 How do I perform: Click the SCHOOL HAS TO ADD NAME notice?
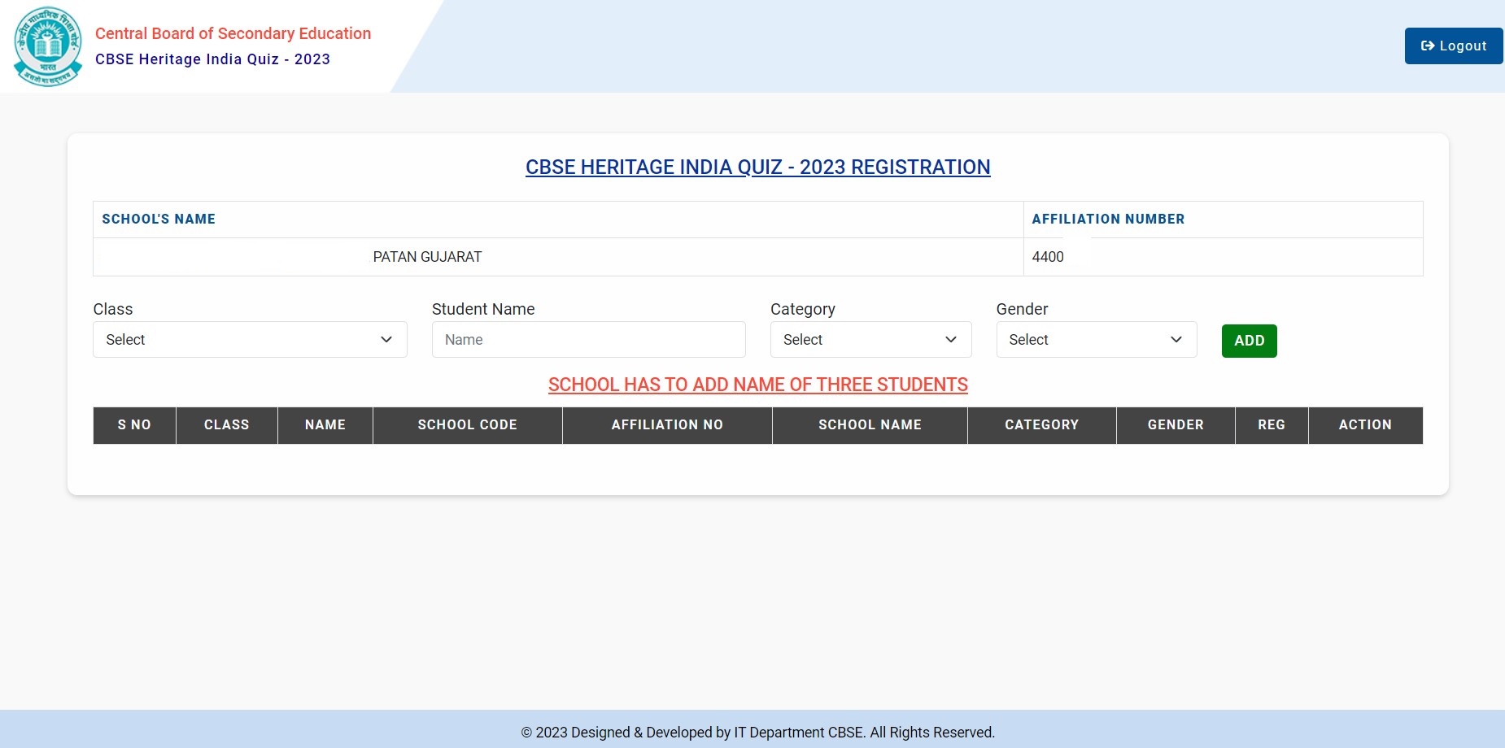757,384
